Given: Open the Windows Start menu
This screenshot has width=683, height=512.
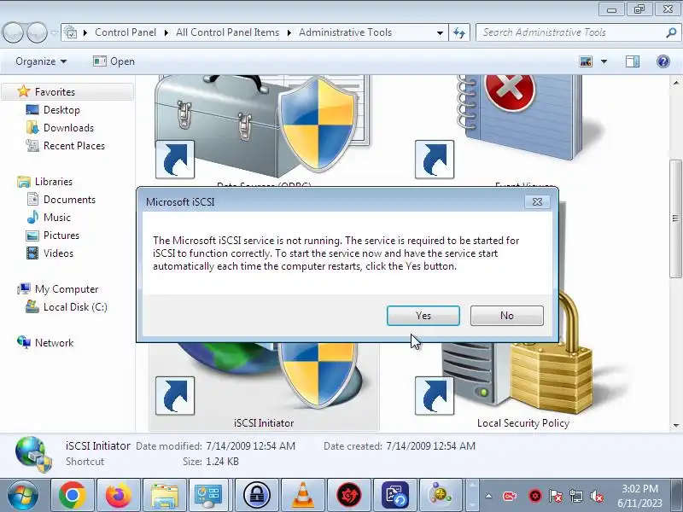Looking at the screenshot, I should [23, 496].
